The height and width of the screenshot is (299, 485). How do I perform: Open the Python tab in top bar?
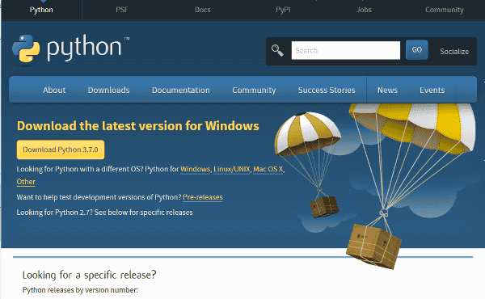[x=41, y=10]
